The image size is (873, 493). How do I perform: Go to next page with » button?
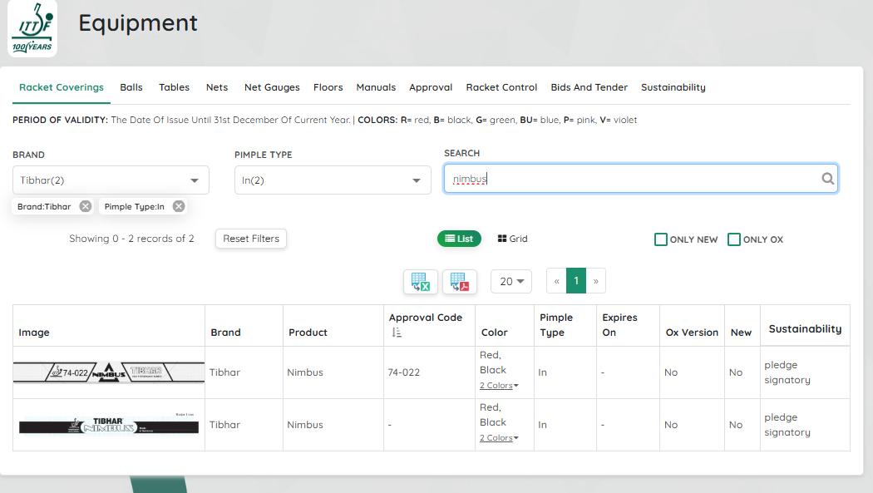tap(596, 281)
